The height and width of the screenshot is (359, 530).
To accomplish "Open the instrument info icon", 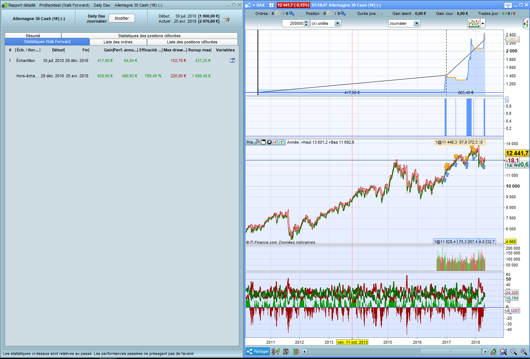I will pos(271,5).
